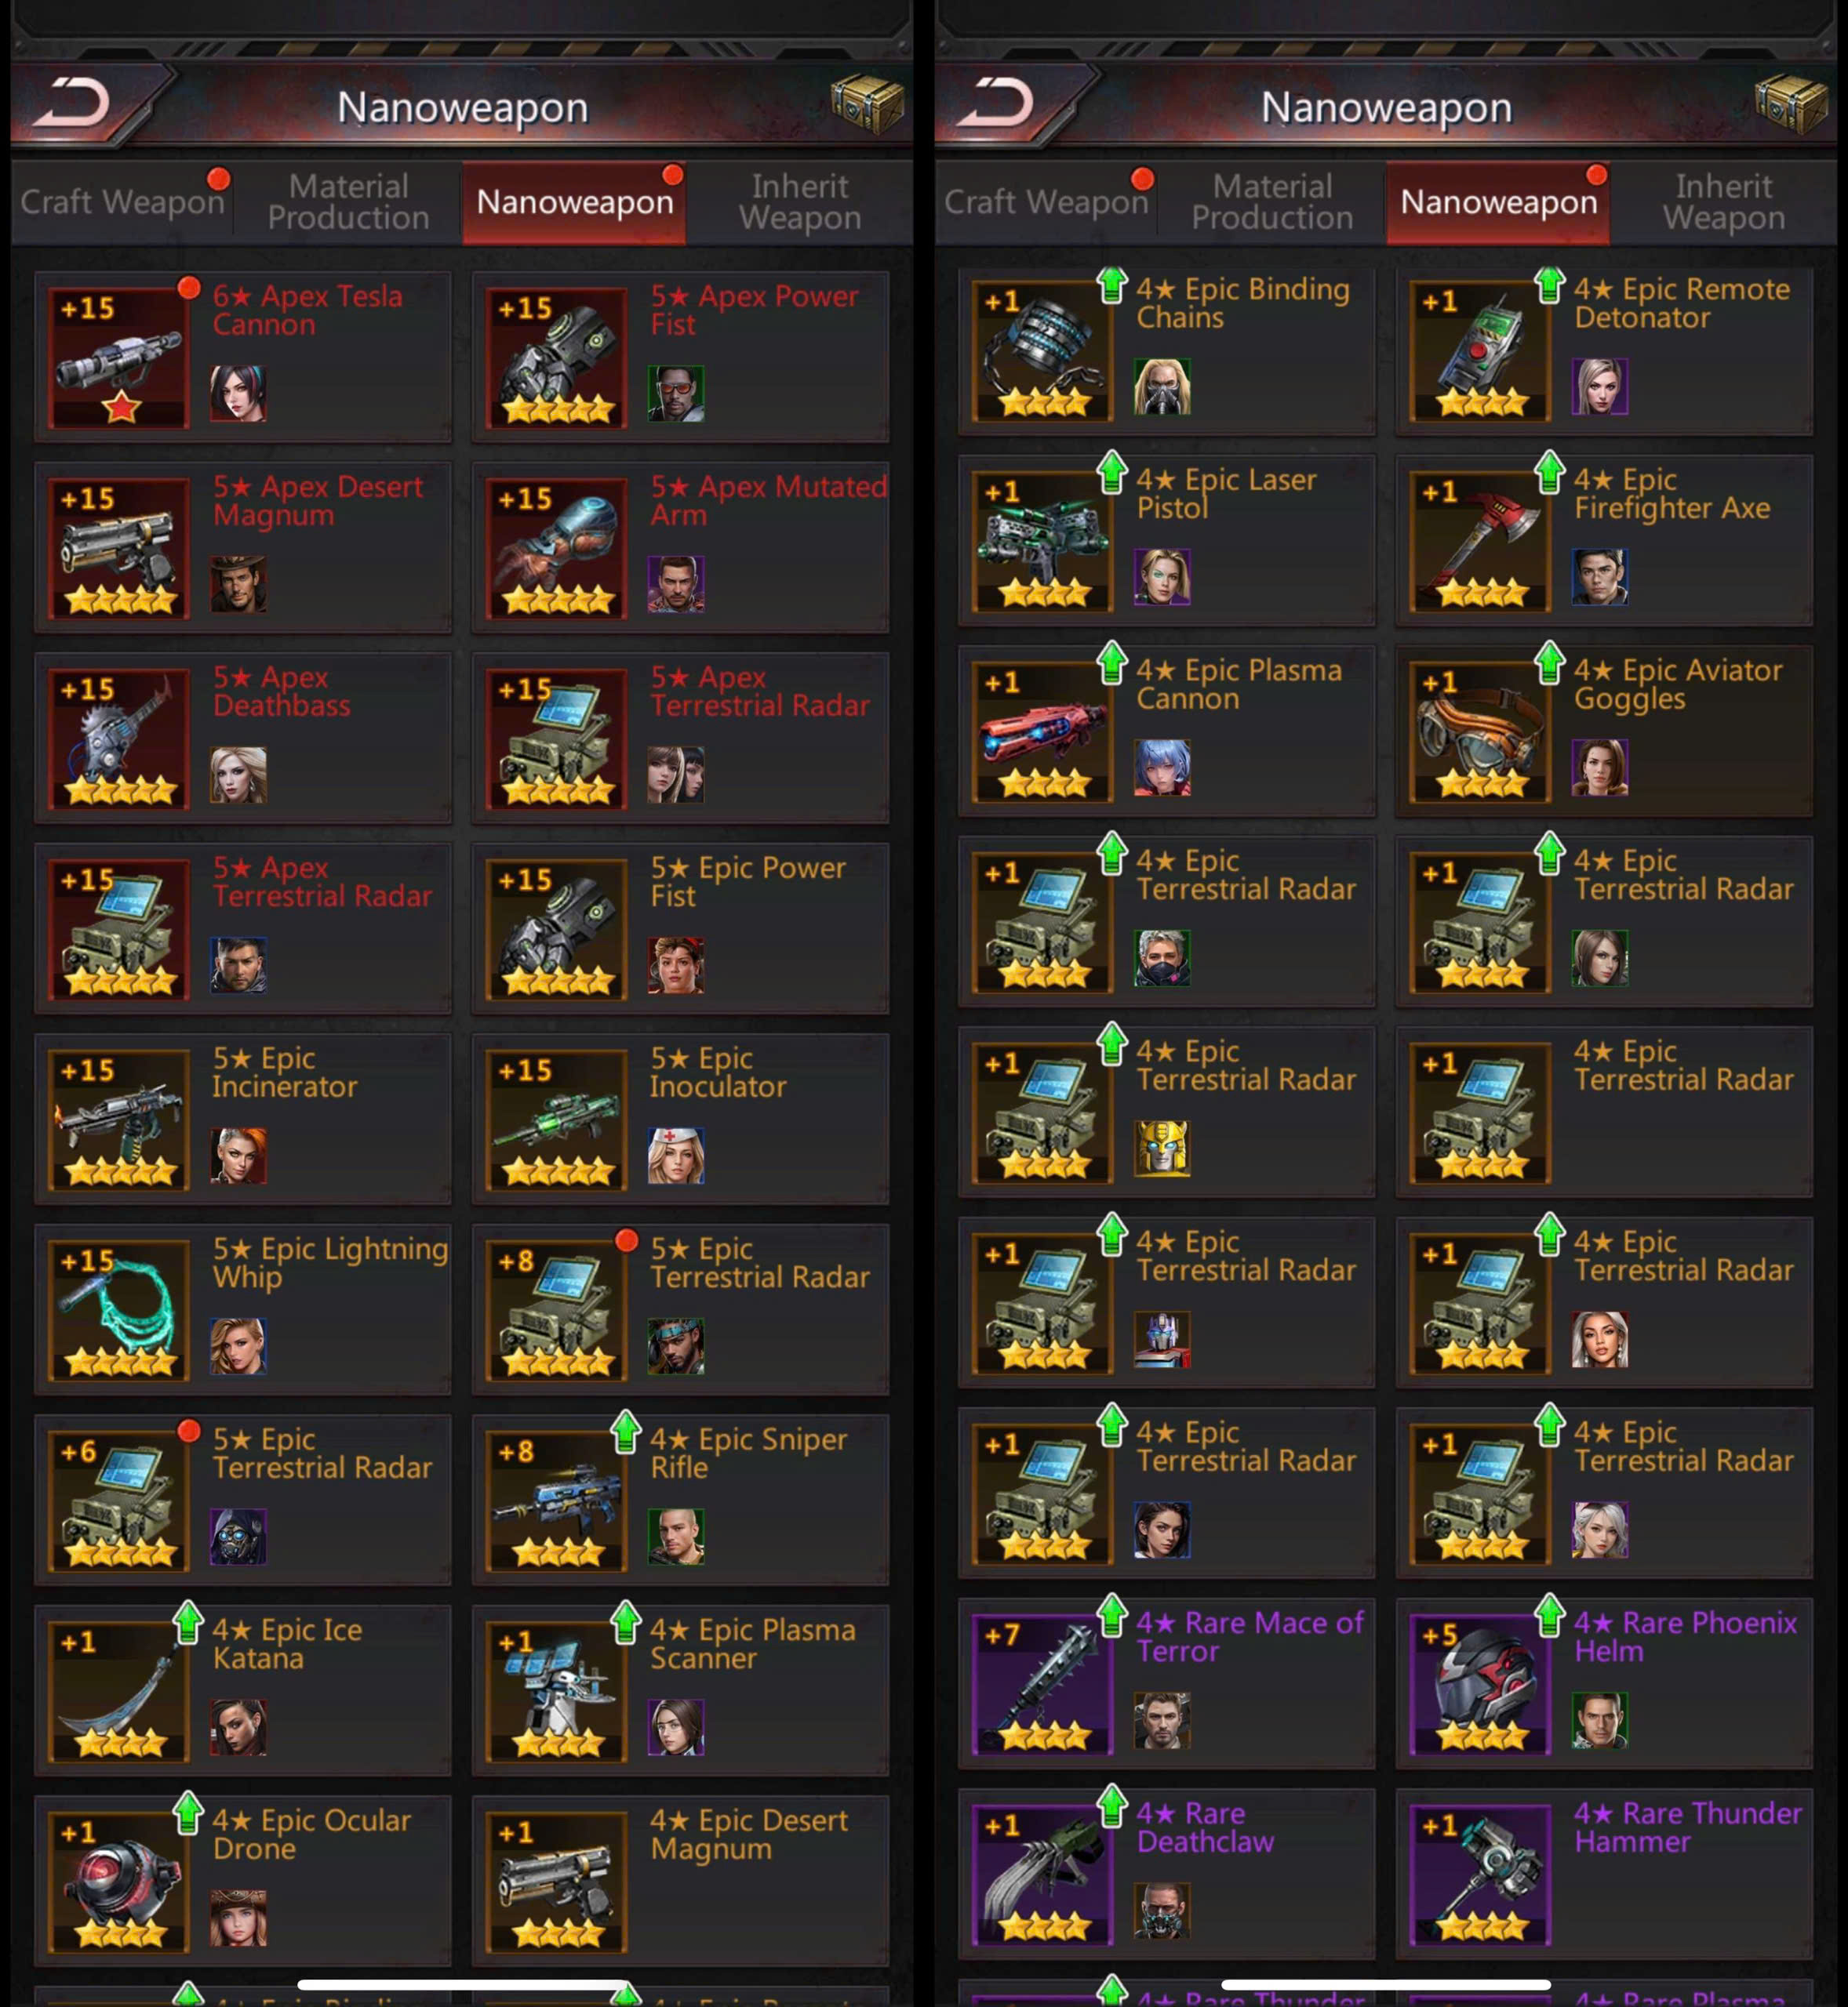The width and height of the screenshot is (1848, 2007).
Task: Tap the back arrow on the left Nanoweapon screen
Action: [72, 103]
